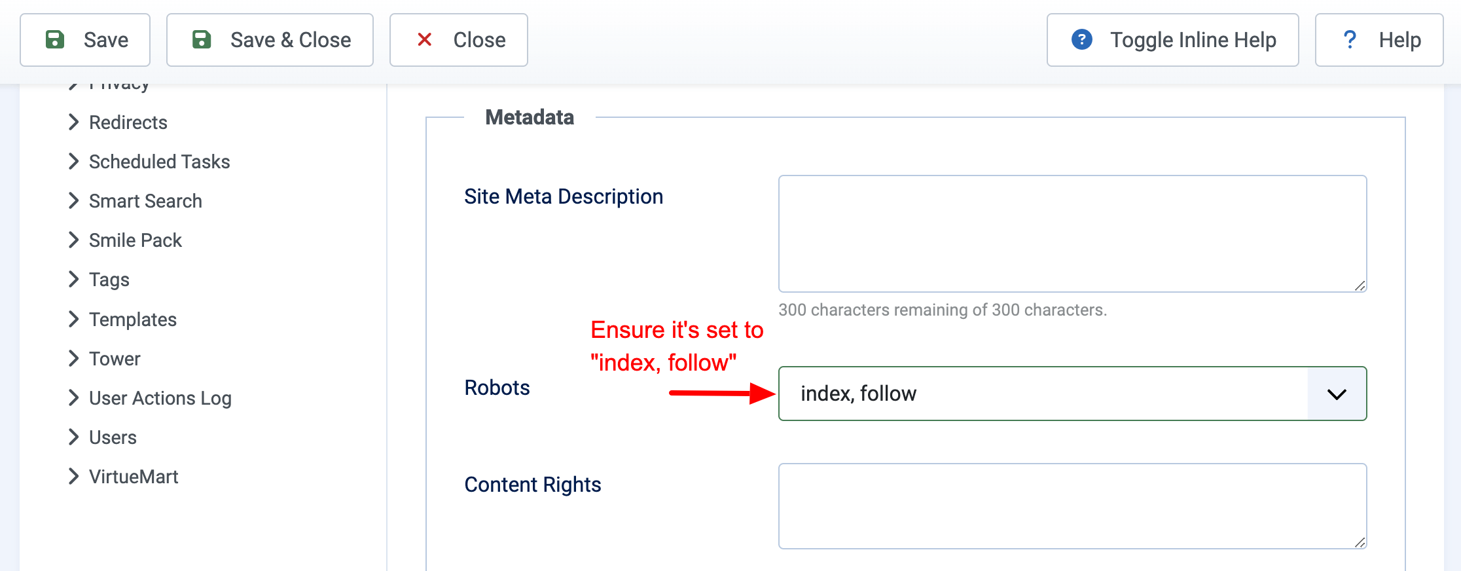Click Site Meta Description textarea resize handle
1461x571 pixels.
[x=1360, y=285]
